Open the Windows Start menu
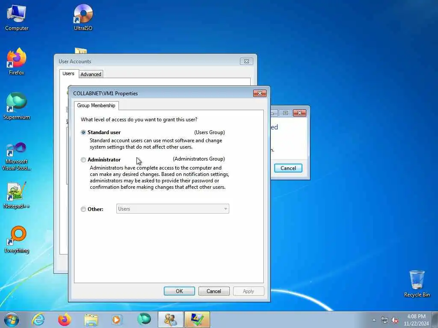438x328 pixels. click(x=12, y=319)
